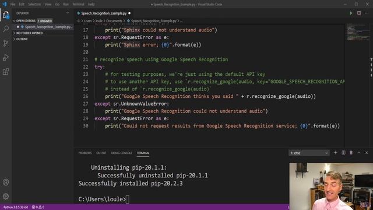Open editor More Actions ellipsis
Viewport: 373px width, 210px height.
367,13
